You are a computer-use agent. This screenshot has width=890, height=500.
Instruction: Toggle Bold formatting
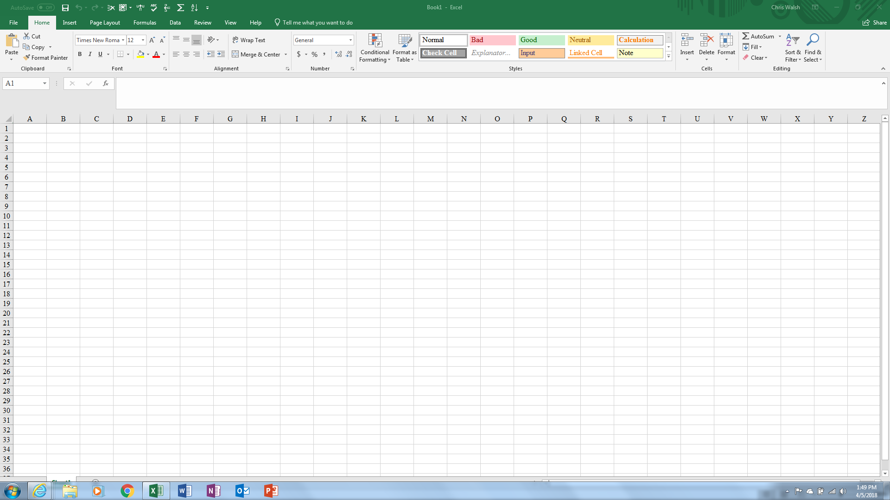[80, 55]
